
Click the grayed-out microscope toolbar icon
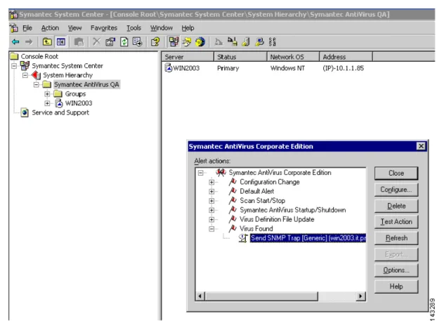coord(218,42)
